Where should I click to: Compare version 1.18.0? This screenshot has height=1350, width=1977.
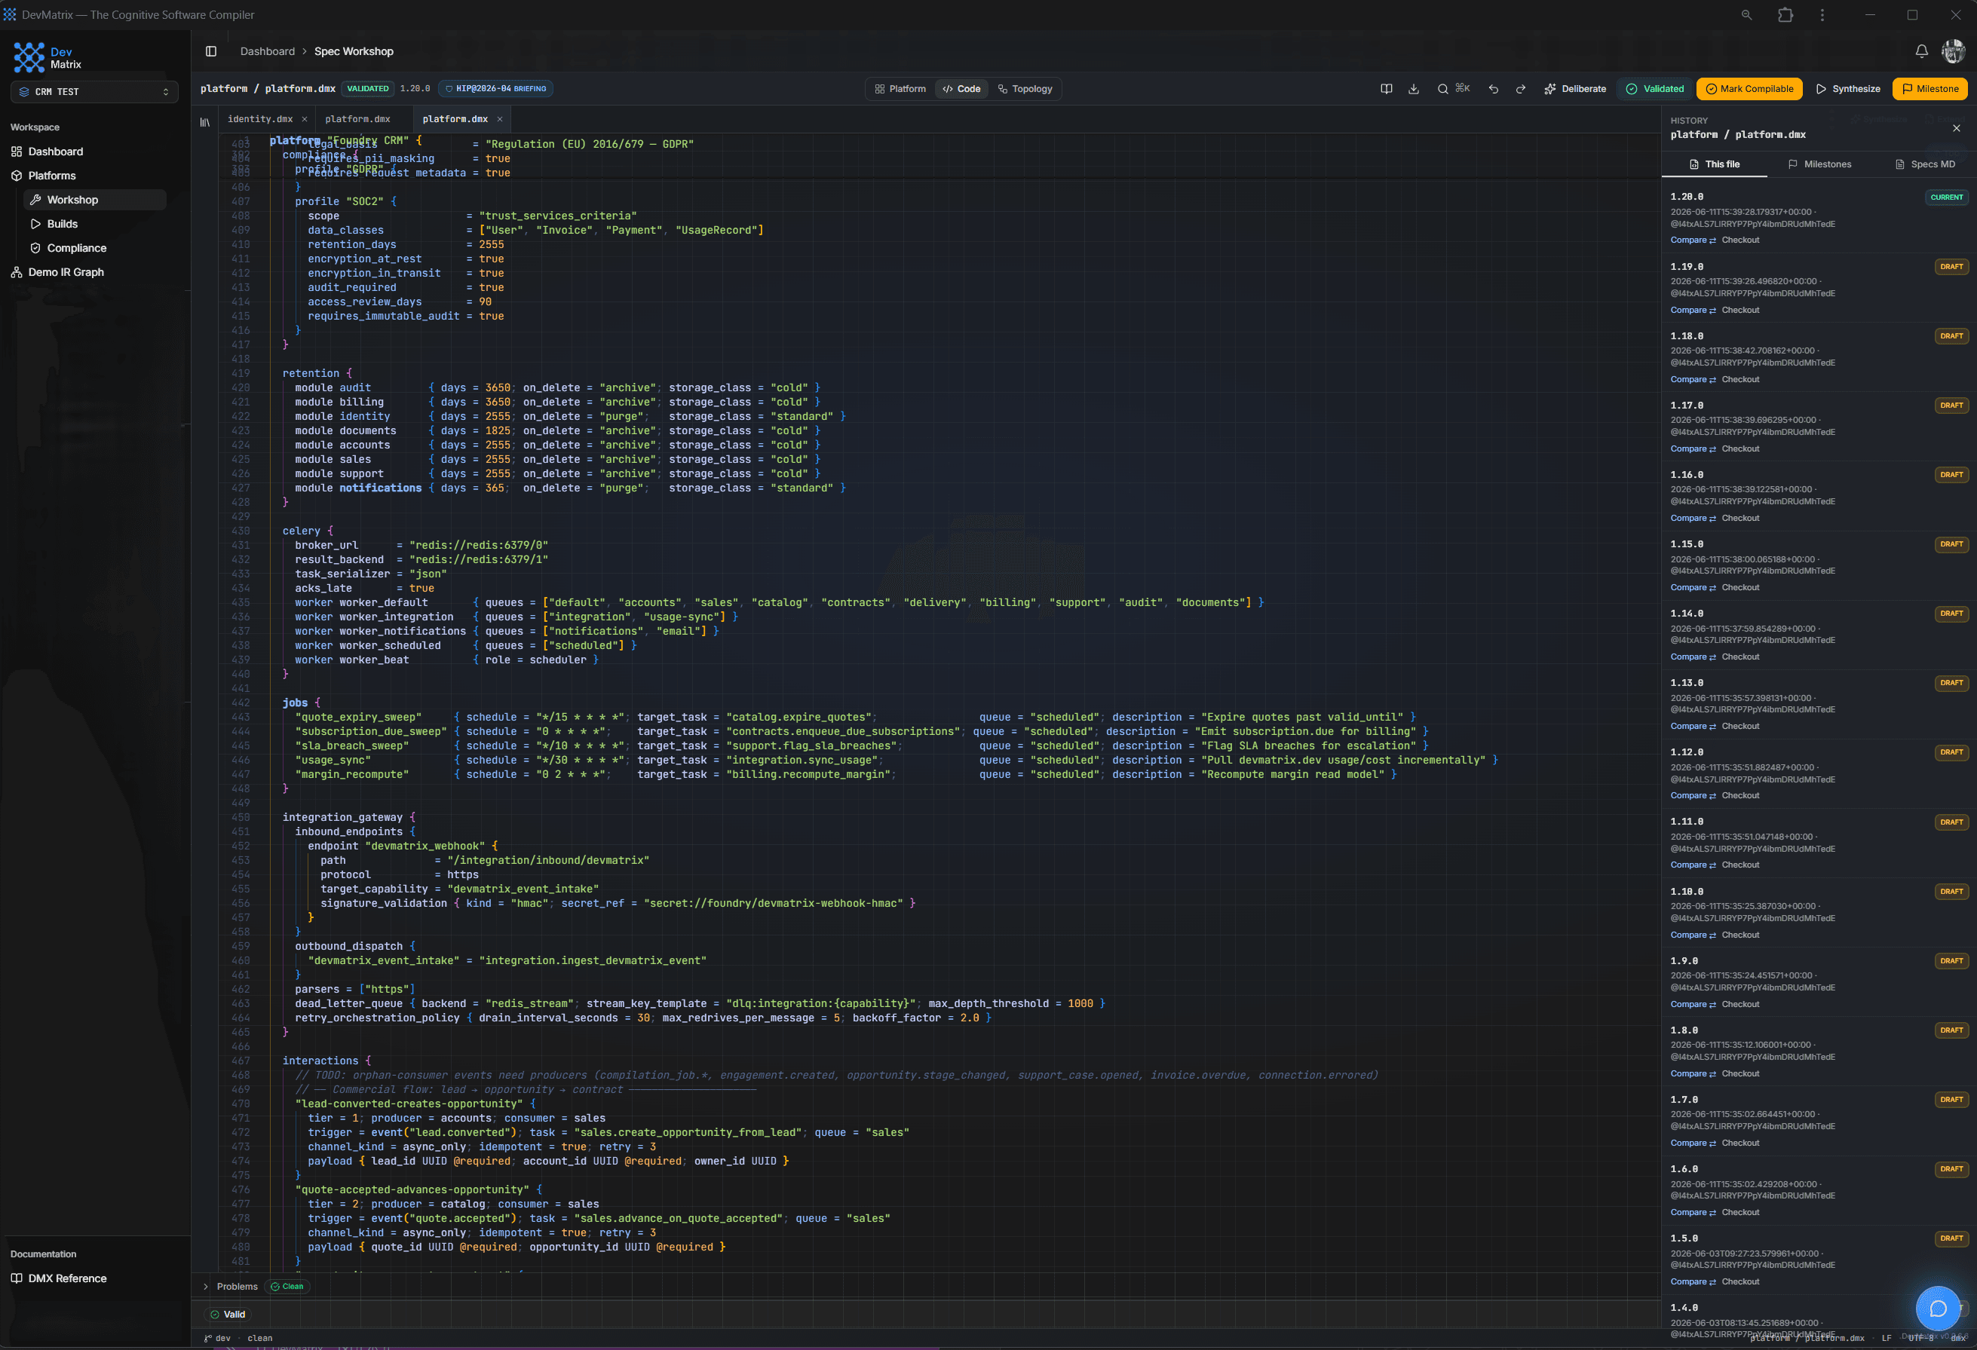1693,379
